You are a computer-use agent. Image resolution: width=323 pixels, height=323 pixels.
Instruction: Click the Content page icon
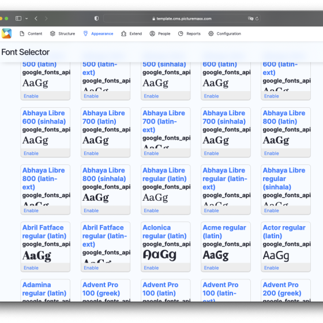[x=22, y=33]
